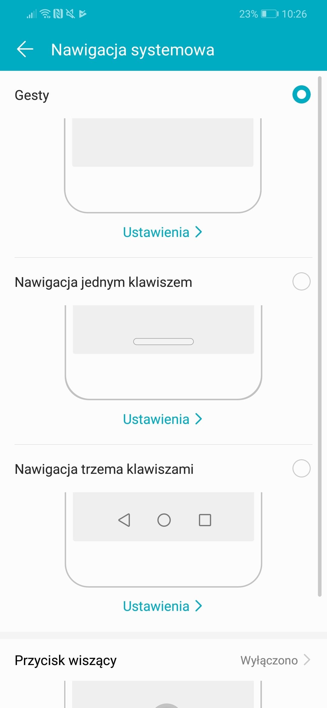Tap the single-key pill navigation icon
The image size is (327, 708).
pos(163,342)
